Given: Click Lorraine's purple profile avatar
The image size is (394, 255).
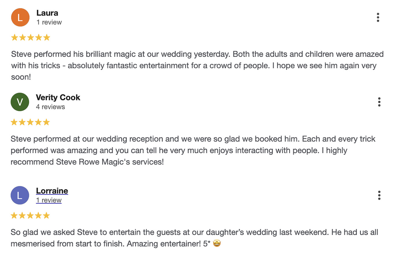Looking at the screenshot, I should (20, 195).
